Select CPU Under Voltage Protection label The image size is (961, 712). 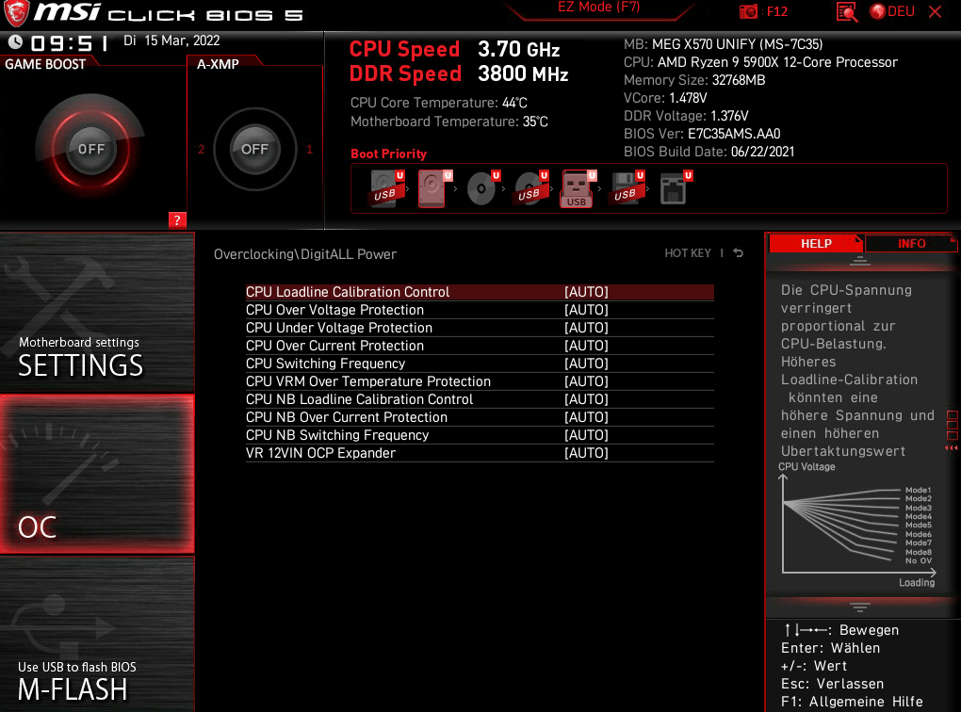pyautogui.click(x=339, y=328)
